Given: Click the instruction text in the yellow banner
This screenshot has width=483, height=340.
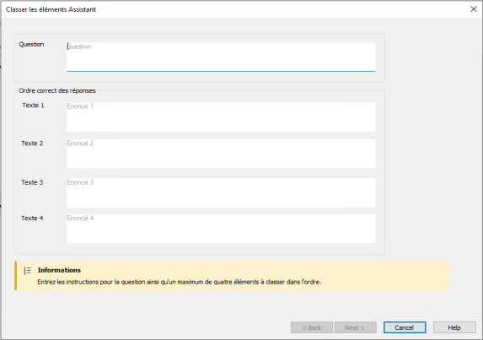Looking at the screenshot, I should point(180,282).
